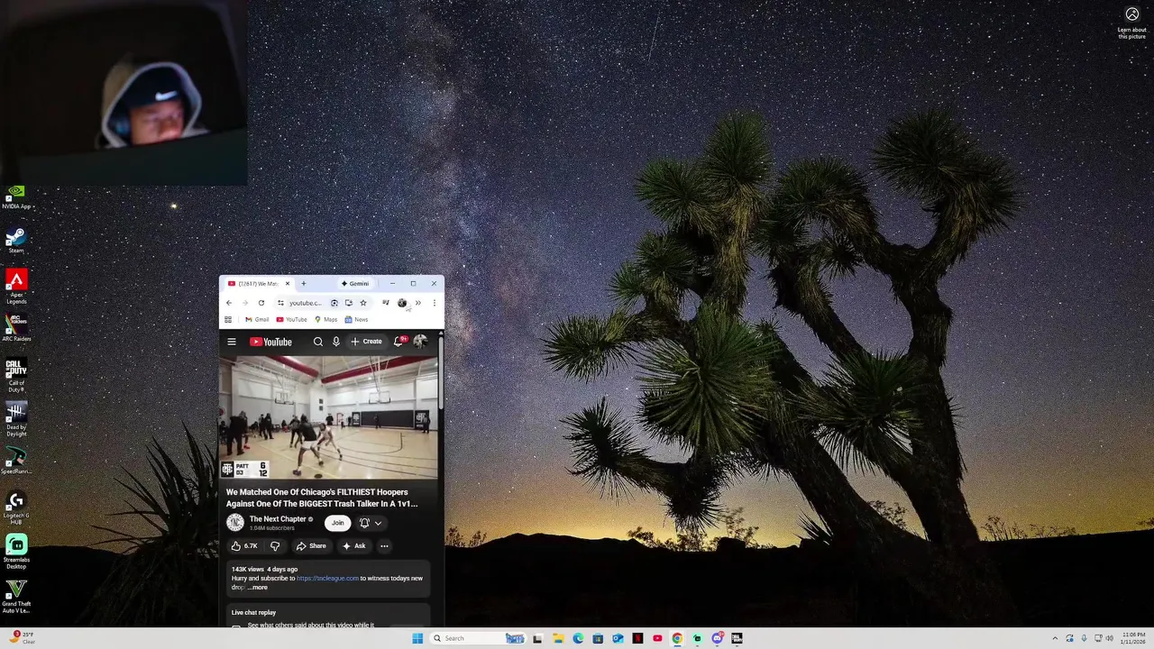The width and height of the screenshot is (1154, 649).
Task: Bookmark this page with the star icon
Action: 363,303
